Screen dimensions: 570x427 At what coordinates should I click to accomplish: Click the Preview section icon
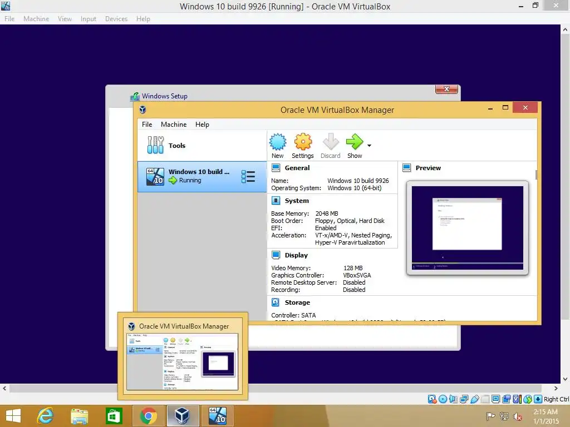(x=407, y=168)
